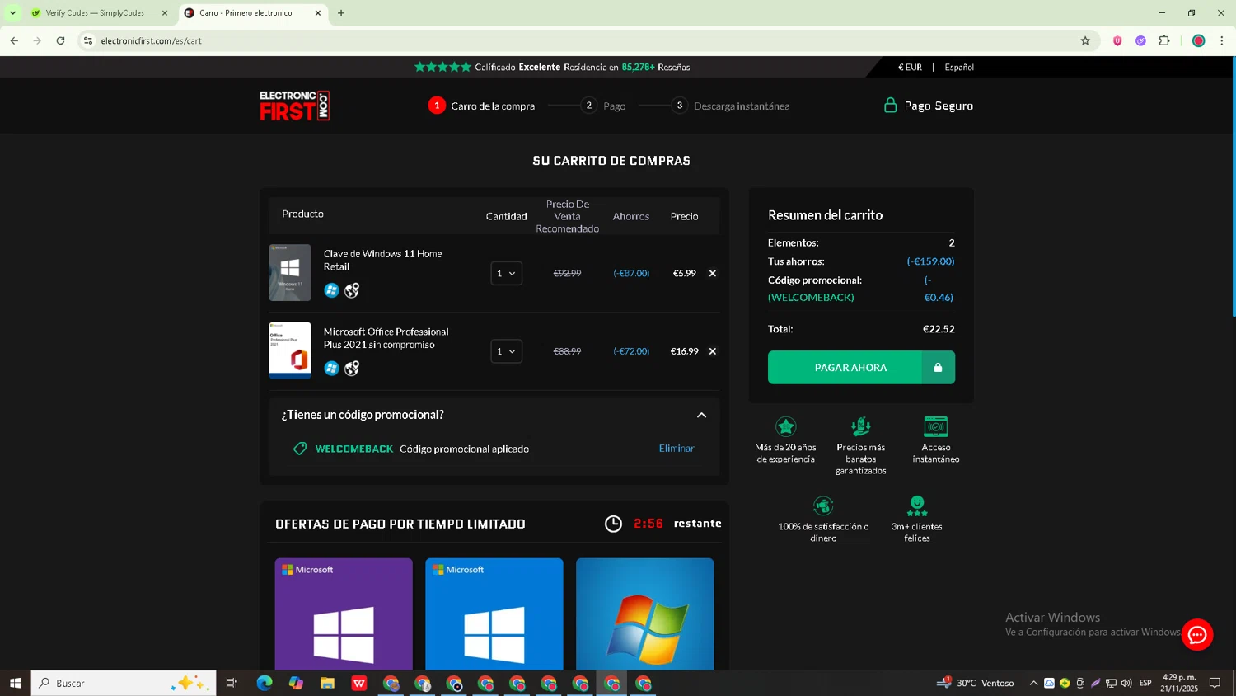Click the Windows taskbar Buscar search box
The height and width of the screenshot is (696, 1236).
pos(124,683)
